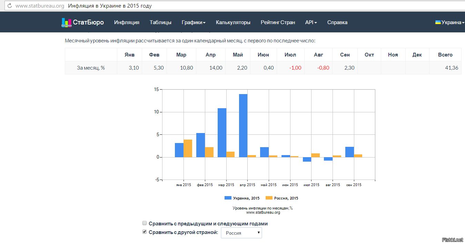465x244 pixels.
Task: Click the tall blue апр 2015 Ukraine bar
Action: [243, 125]
